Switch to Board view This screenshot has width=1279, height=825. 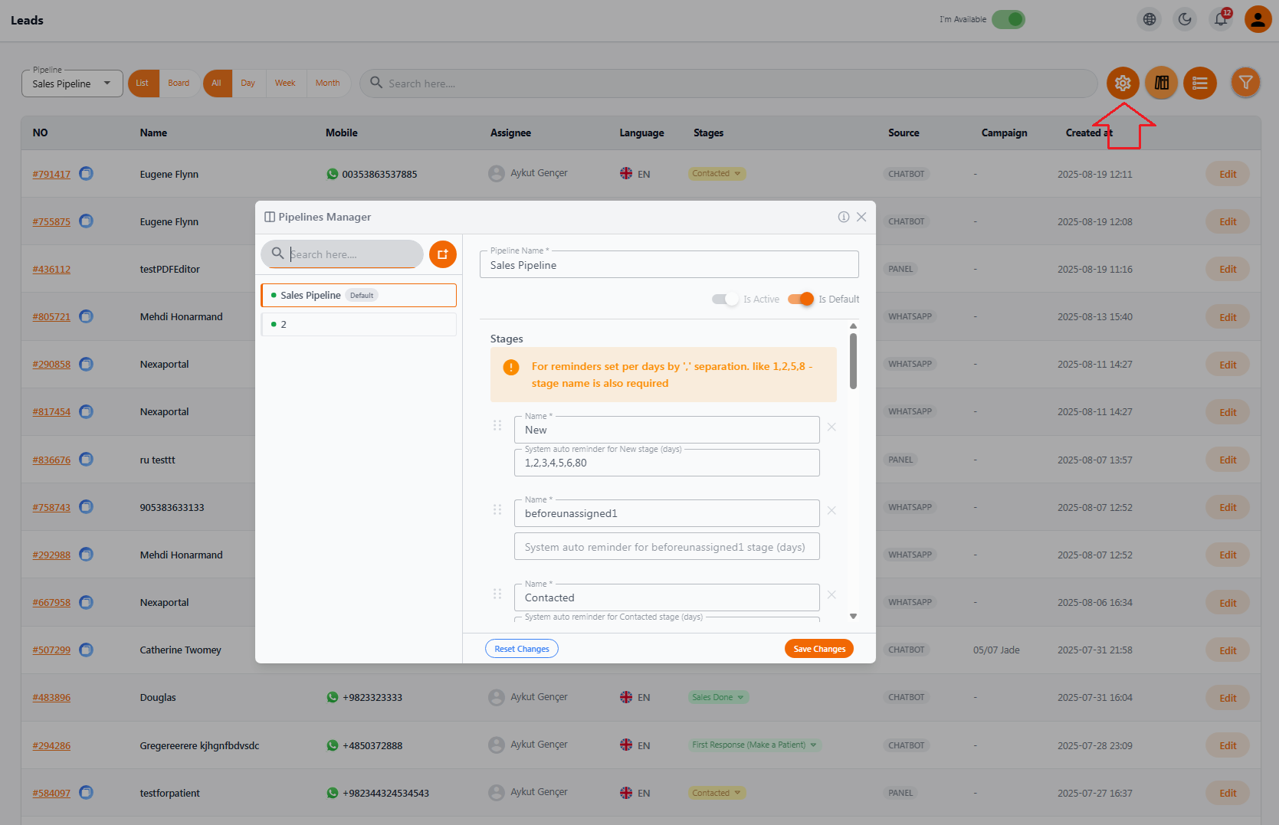pos(179,83)
